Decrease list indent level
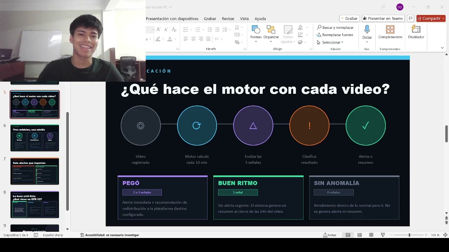This screenshot has width=449, height=252. tap(210, 30)
